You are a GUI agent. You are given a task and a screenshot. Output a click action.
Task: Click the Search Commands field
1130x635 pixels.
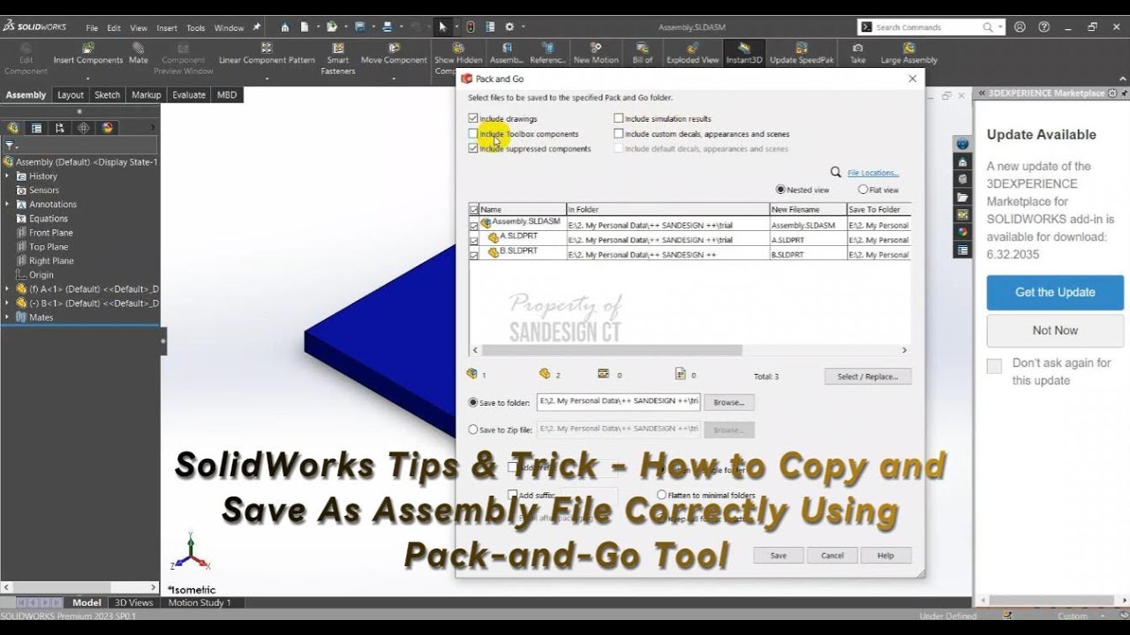point(931,27)
